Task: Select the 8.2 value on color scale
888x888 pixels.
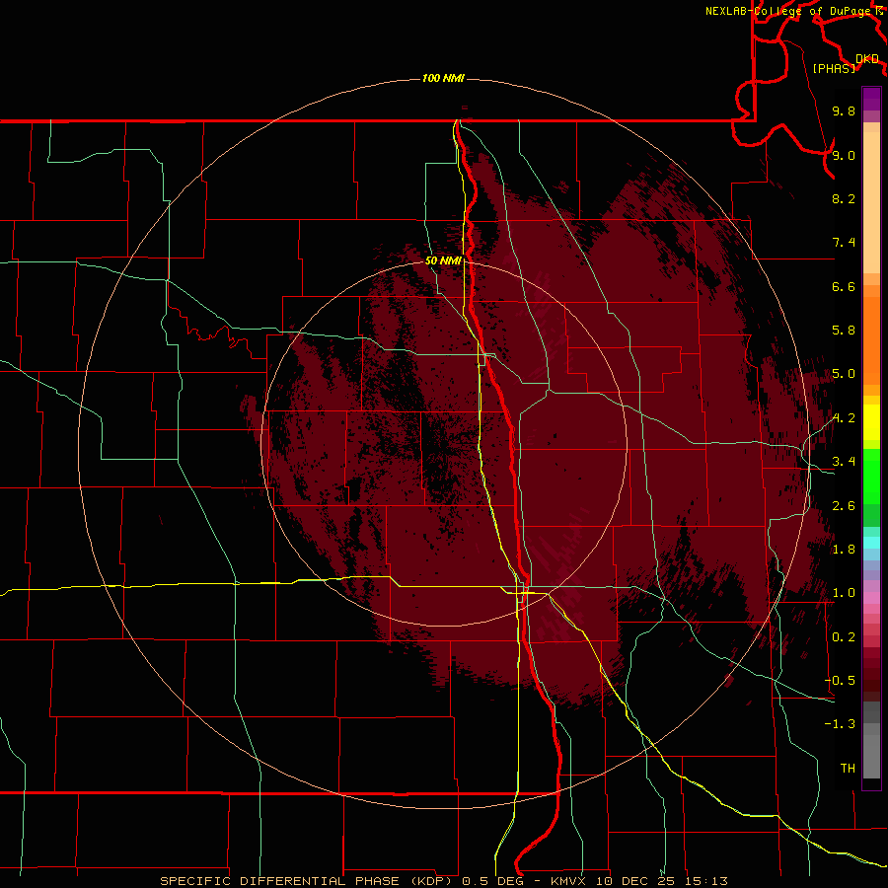Action: (x=844, y=198)
